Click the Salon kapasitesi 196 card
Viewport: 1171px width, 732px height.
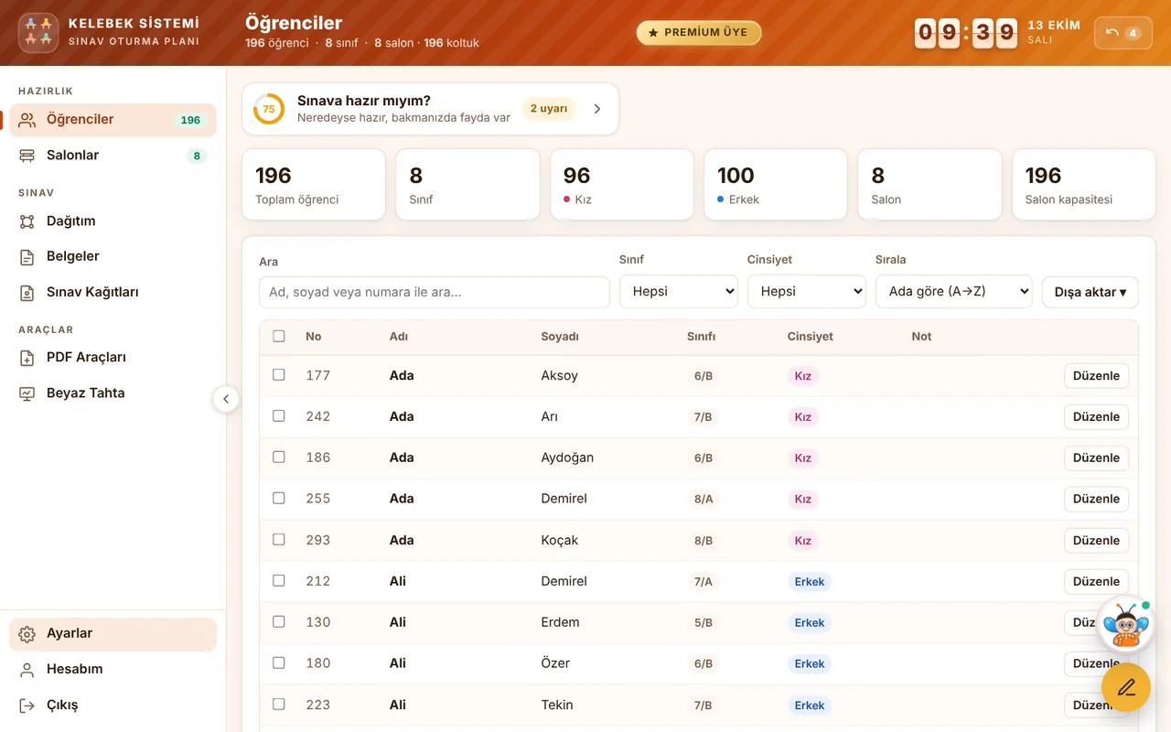1084,185
